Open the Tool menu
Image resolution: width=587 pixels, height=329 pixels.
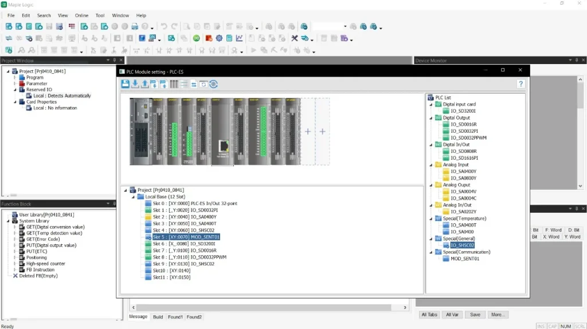(x=100, y=15)
